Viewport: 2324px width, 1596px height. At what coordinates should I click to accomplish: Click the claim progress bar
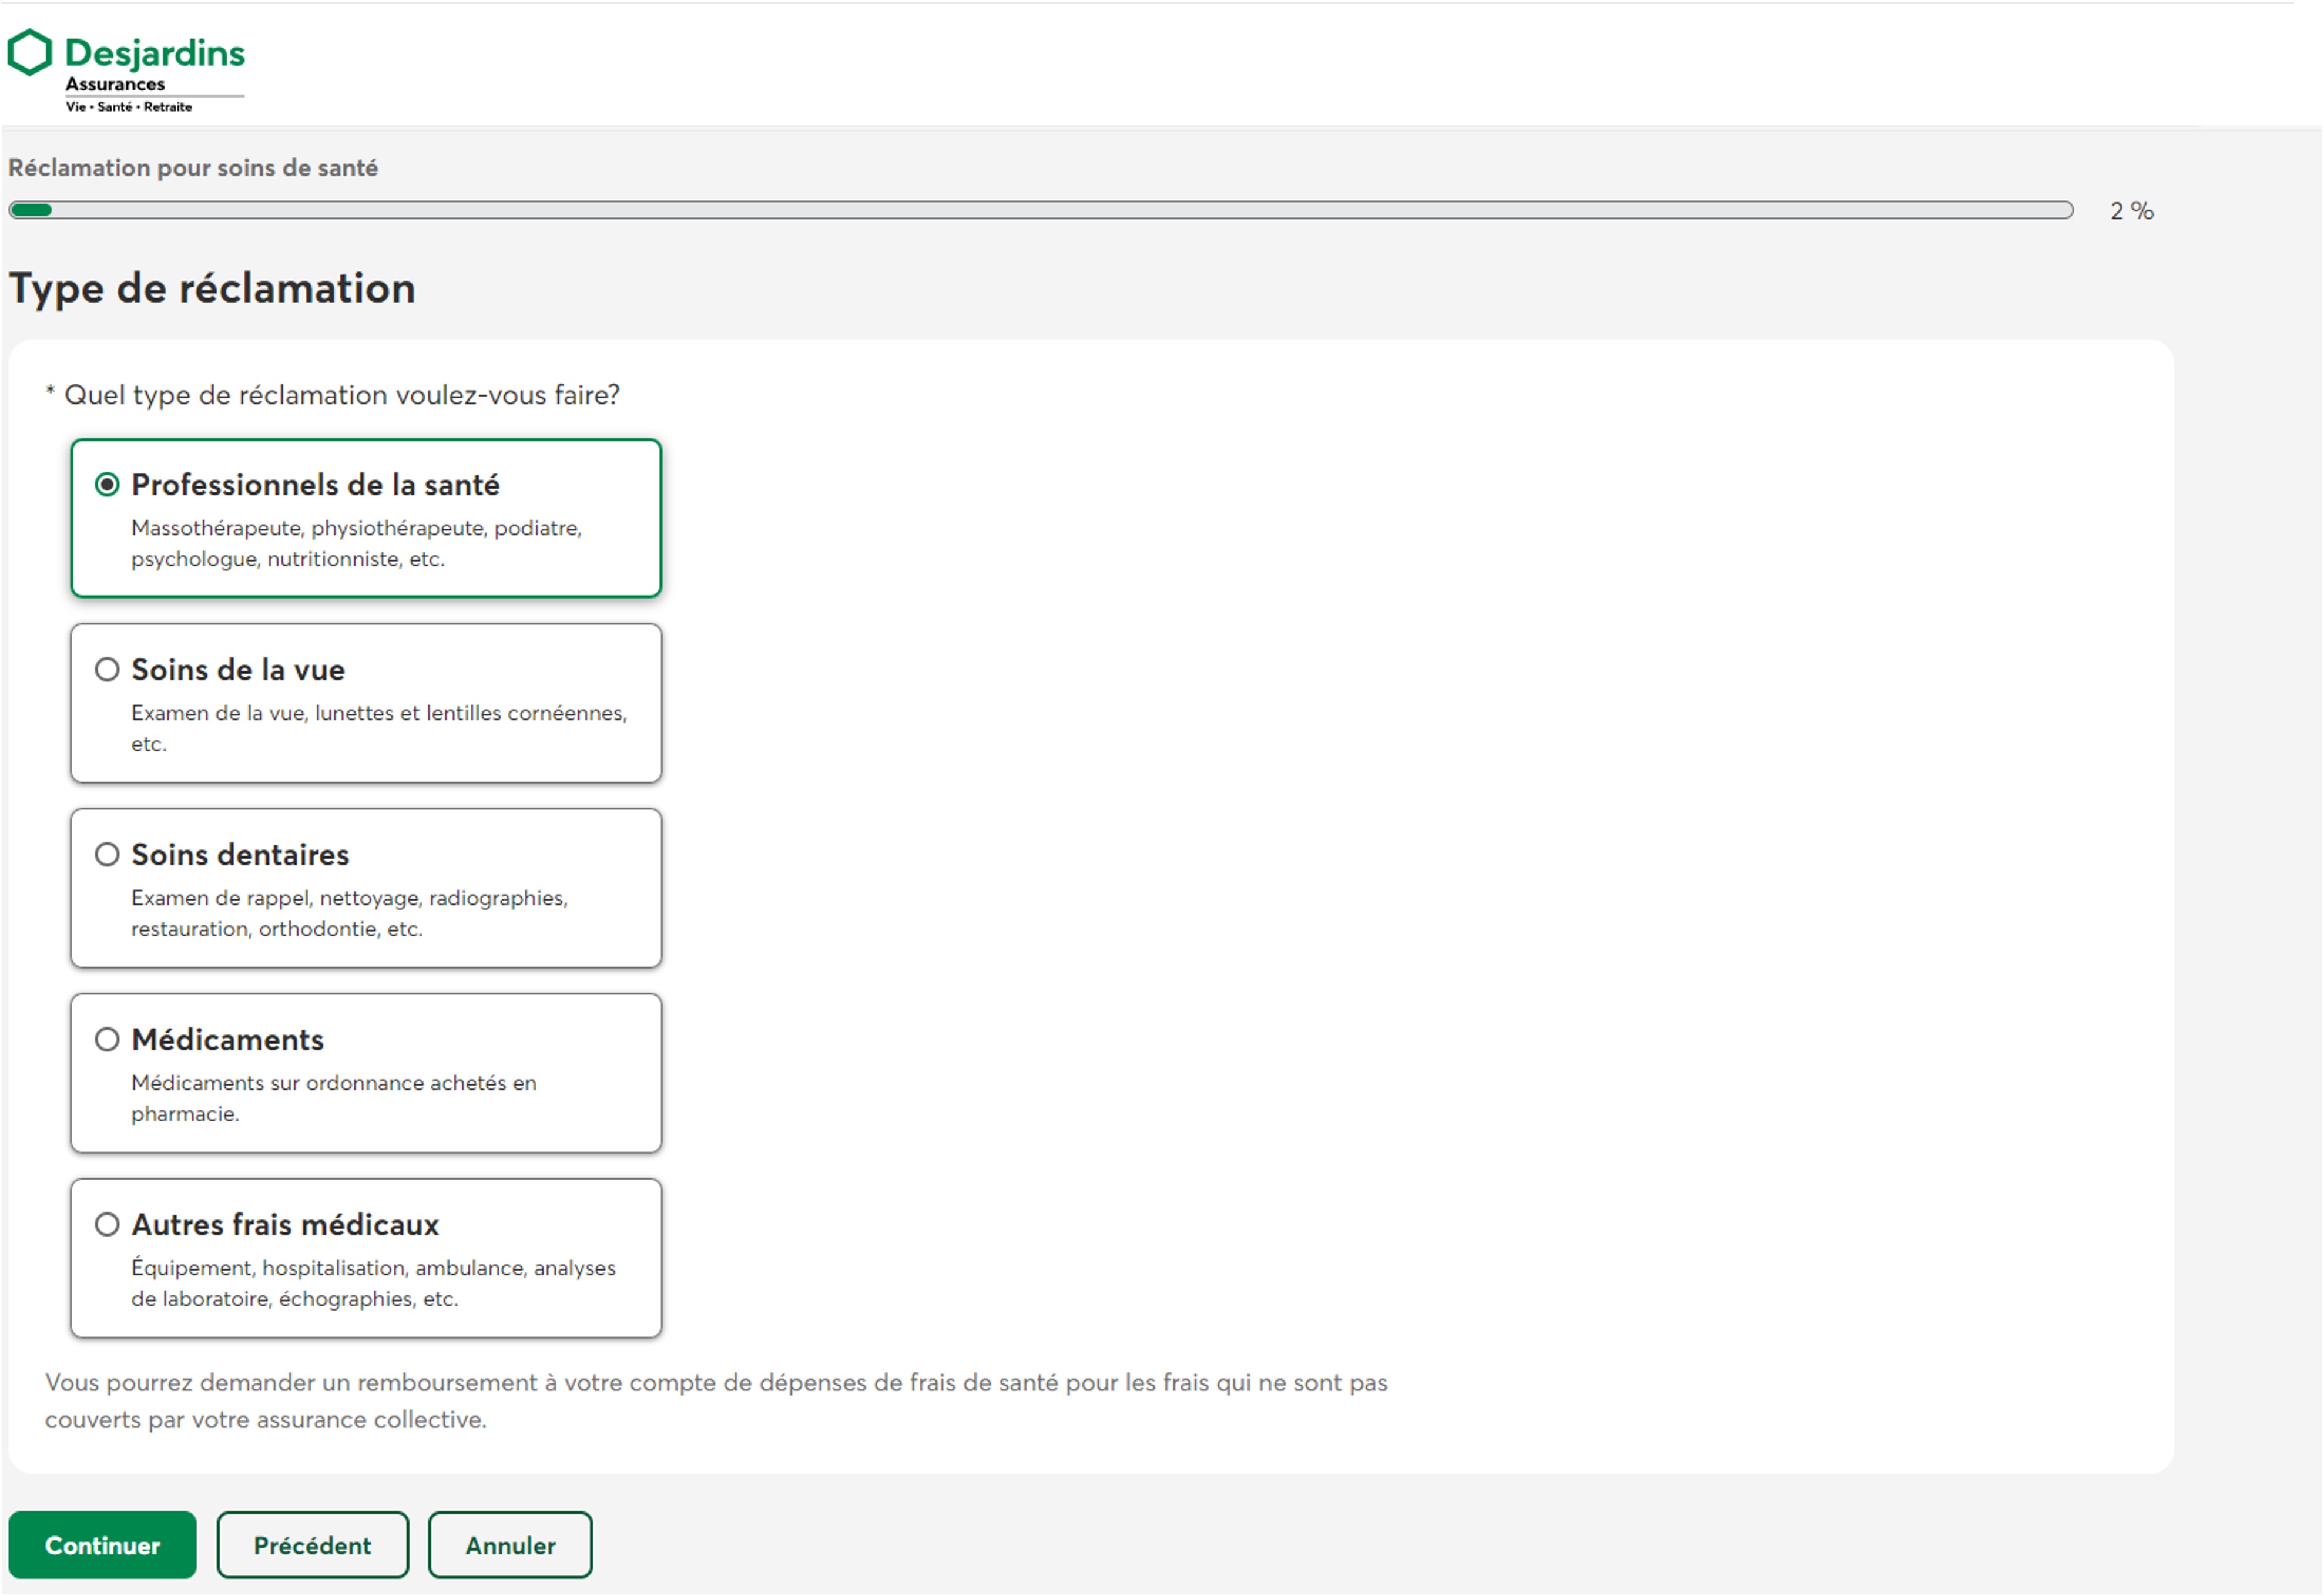coord(1041,210)
